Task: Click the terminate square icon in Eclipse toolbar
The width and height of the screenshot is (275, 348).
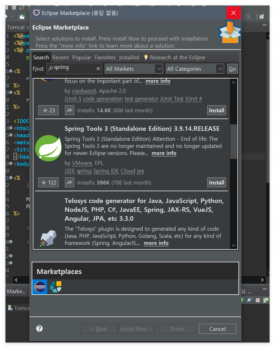Action: point(14,7)
